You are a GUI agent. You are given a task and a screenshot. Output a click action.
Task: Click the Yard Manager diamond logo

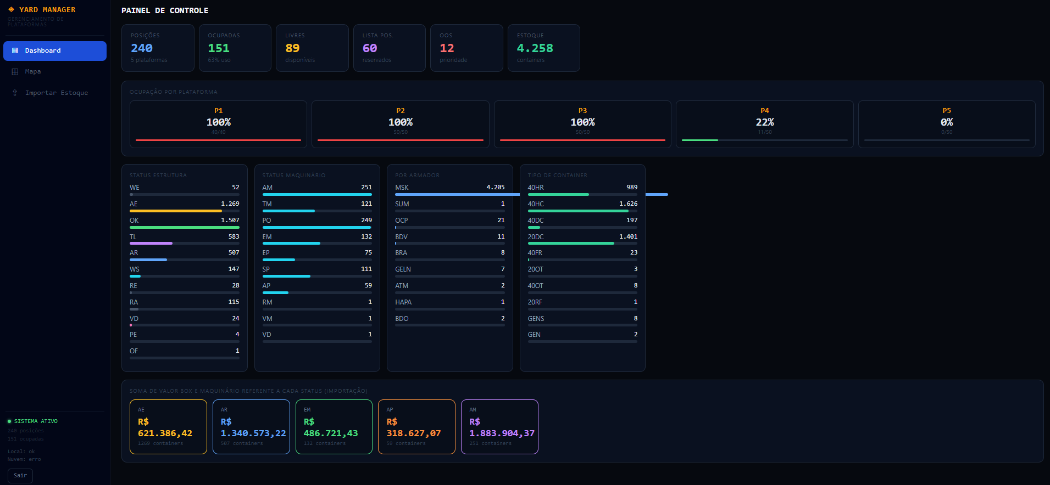[11, 9]
